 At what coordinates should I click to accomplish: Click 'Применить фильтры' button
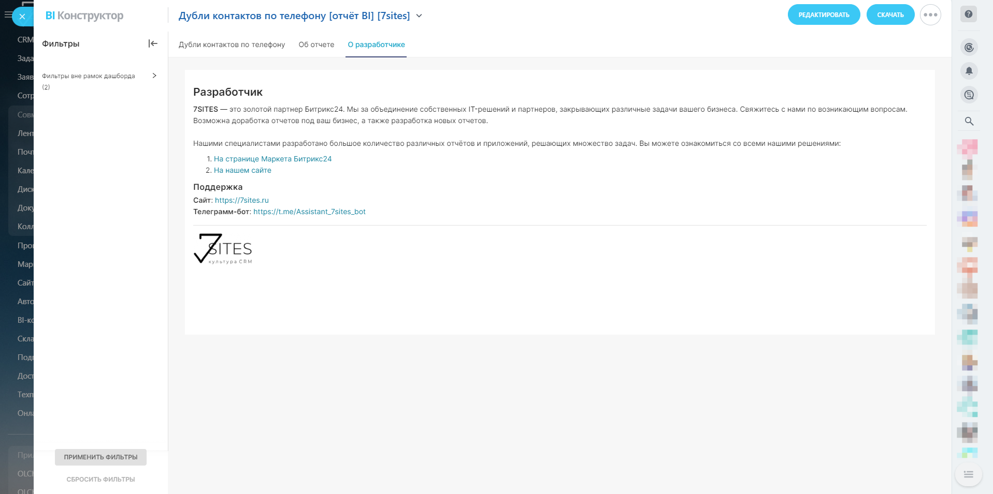pos(100,457)
